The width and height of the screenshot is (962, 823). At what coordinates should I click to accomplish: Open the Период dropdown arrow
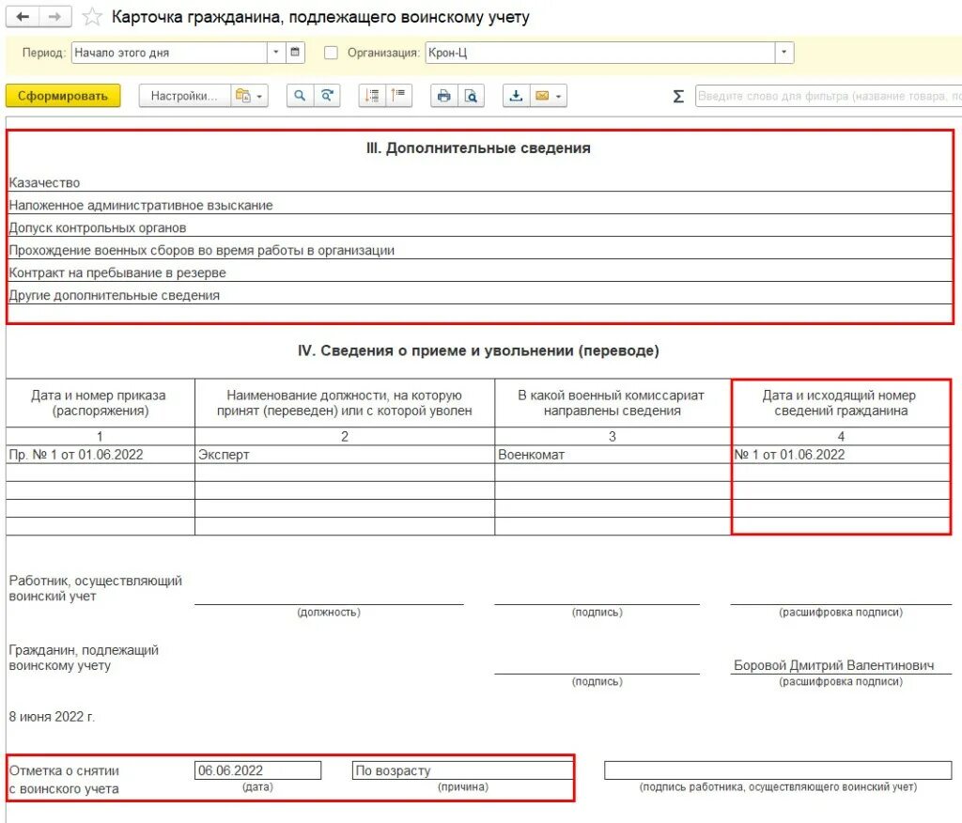[x=276, y=53]
